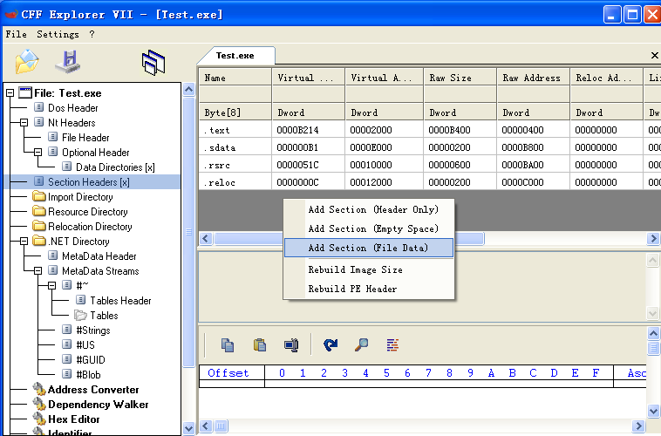The height and width of the screenshot is (436, 661).
Task: Collapse the MetaData Streams tree node
Action: tap(38, 270)
